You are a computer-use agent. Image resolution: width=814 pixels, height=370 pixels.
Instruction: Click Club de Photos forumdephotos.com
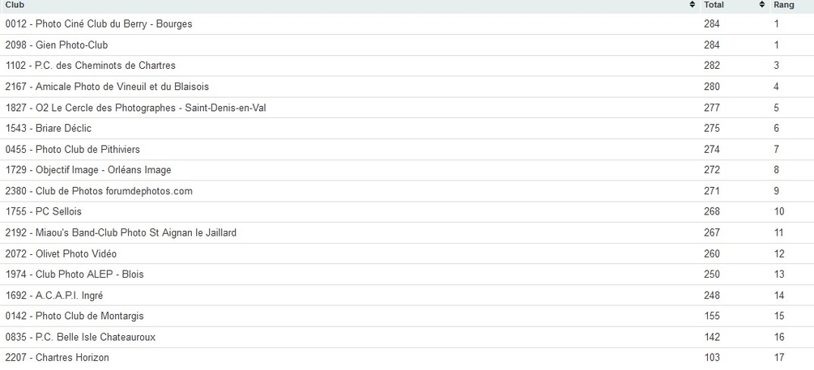coord(99,191)
